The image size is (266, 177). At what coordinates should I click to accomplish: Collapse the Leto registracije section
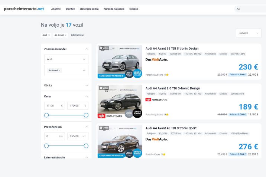coord(87,157)
